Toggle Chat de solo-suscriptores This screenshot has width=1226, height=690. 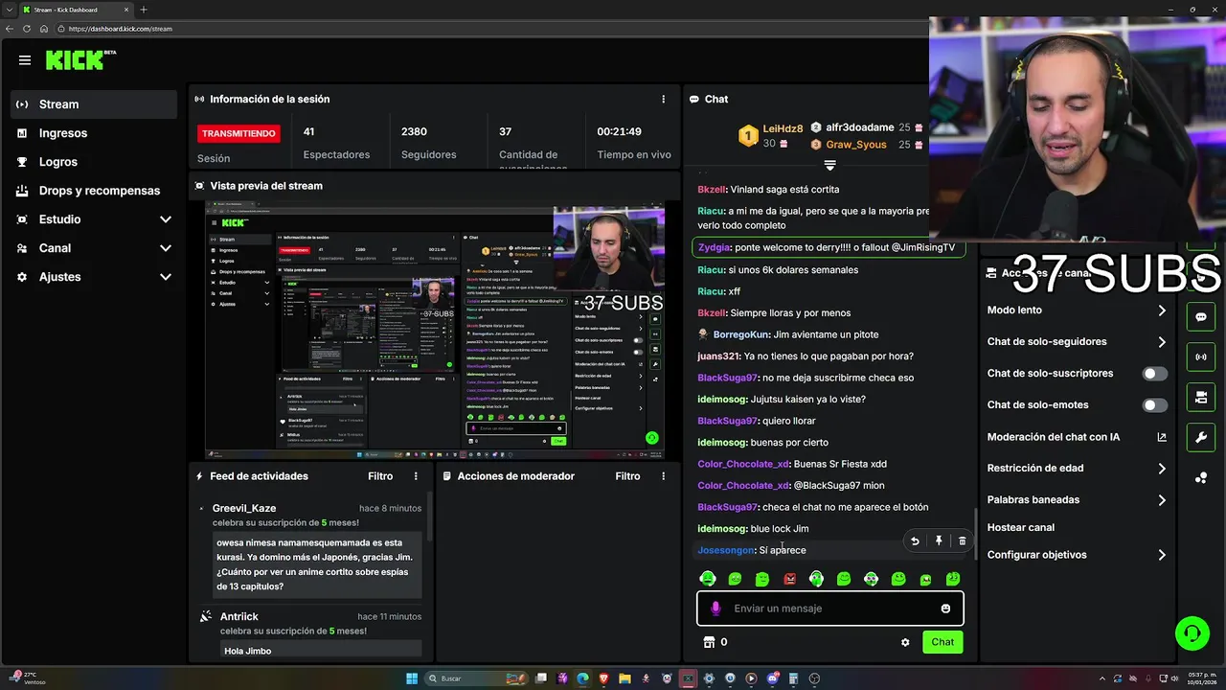1155,374
